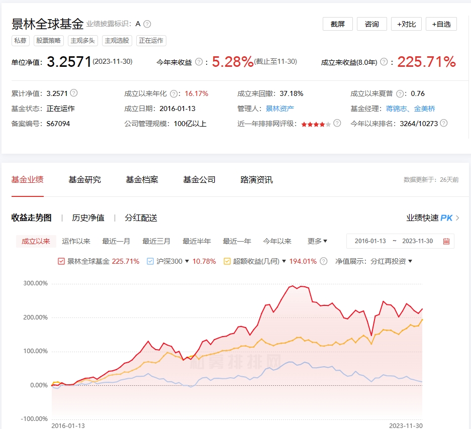Open the 超额收益(几何) dropdown arrow
This screenshot has width=471, height=429.
click(x=284, y=261)
